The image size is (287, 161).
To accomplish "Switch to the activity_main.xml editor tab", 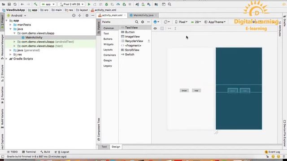I will [x=112, y=15].
